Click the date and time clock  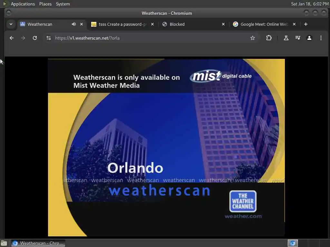(310, 4)
